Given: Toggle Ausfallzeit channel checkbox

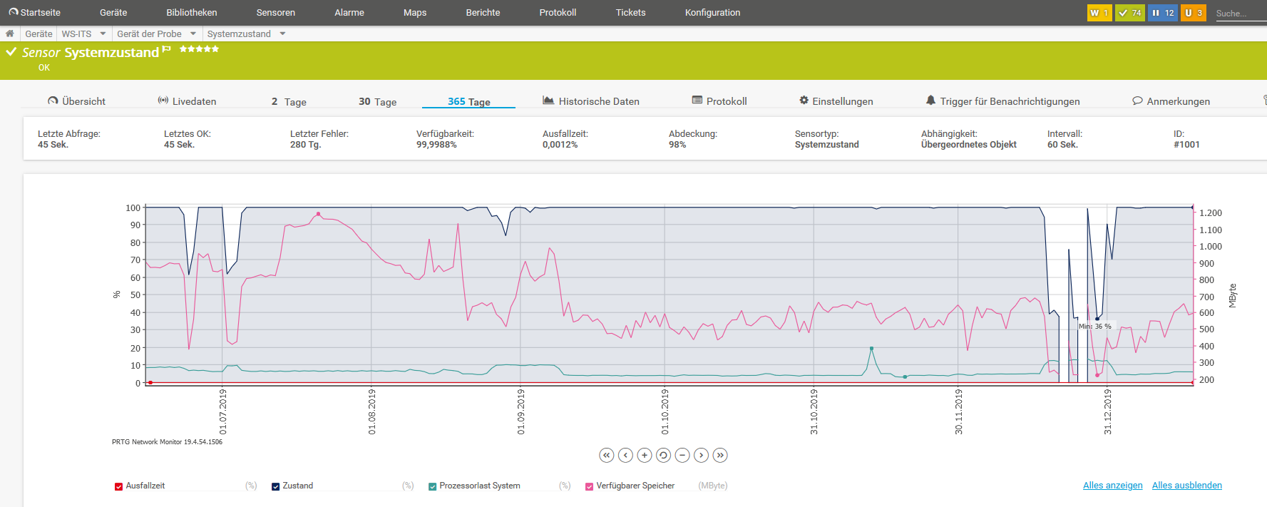Looking at the screenshot, I should click(119, 486).
